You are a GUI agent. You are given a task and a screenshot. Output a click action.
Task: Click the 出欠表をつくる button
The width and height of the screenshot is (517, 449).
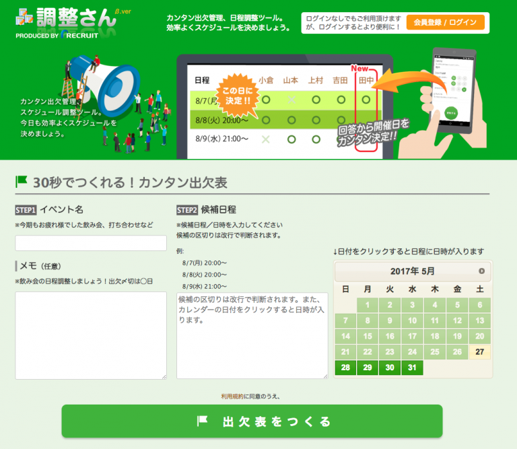coord(252,421)
